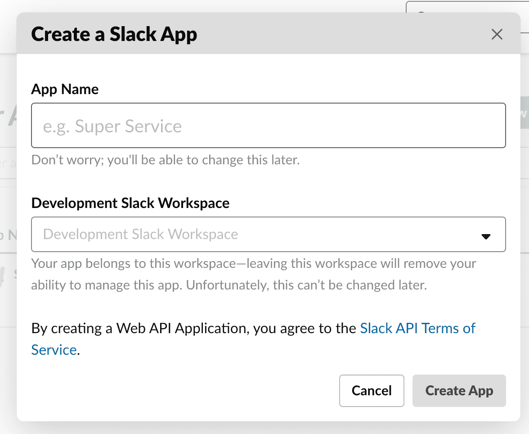Select the "Development Slack Workspace" placeholder text
This screenshot has height=434, width=529.
coord(140,235)
